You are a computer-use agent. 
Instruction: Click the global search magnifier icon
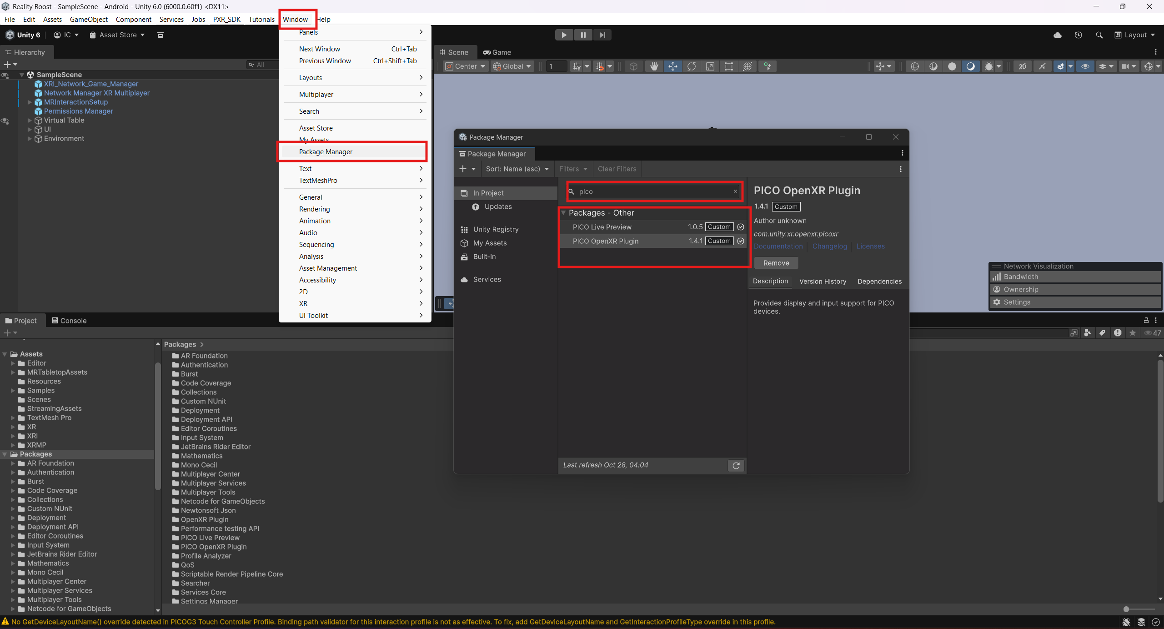pos(1099,35)
